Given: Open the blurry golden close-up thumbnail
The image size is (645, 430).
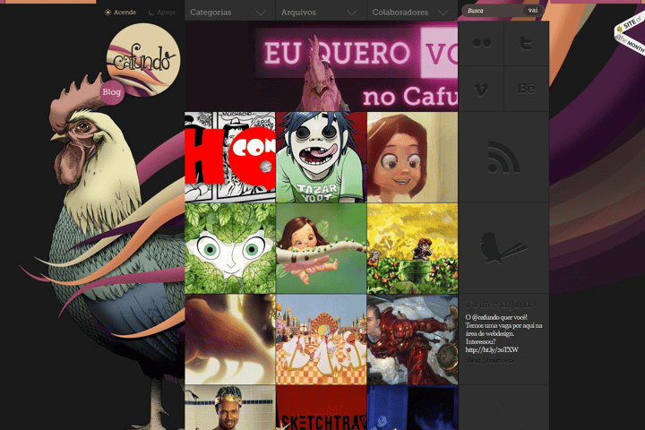Looking at the screenshot, I should pyautogui.click(x=230, y=340).
